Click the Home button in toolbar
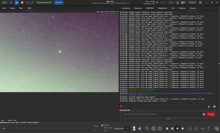Viewport: 220px width, 133px height. (x=16, y=2)
